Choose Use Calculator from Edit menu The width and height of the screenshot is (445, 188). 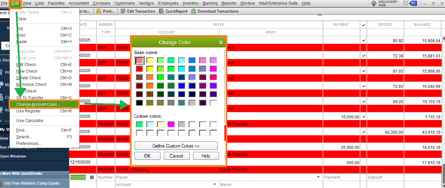[x=30, y=121]
